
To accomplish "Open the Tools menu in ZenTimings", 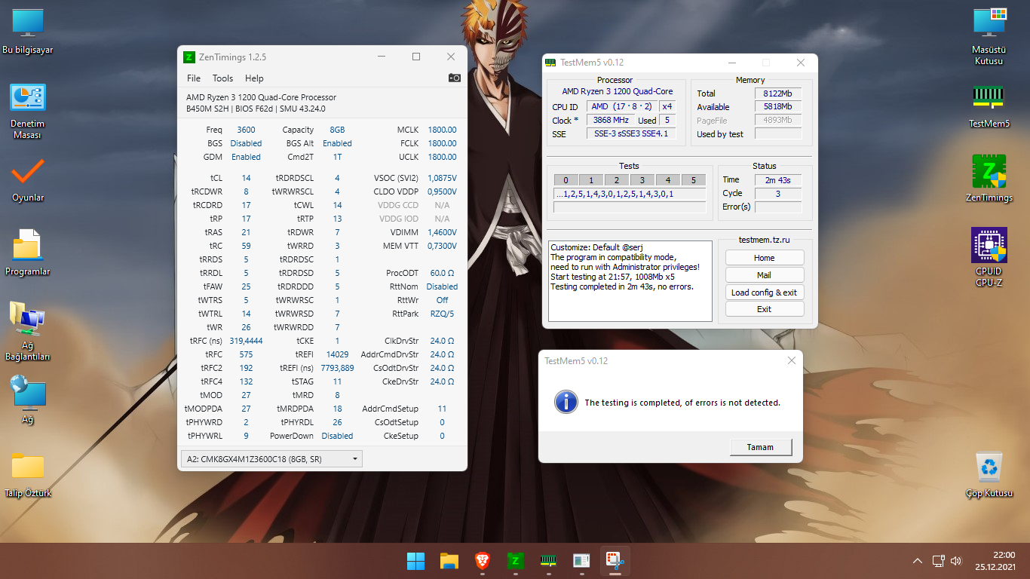I will (222, 78).
